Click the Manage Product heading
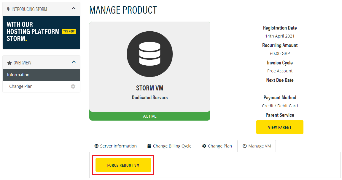Viewport: 342px width, 180px height. click(123, 10)
